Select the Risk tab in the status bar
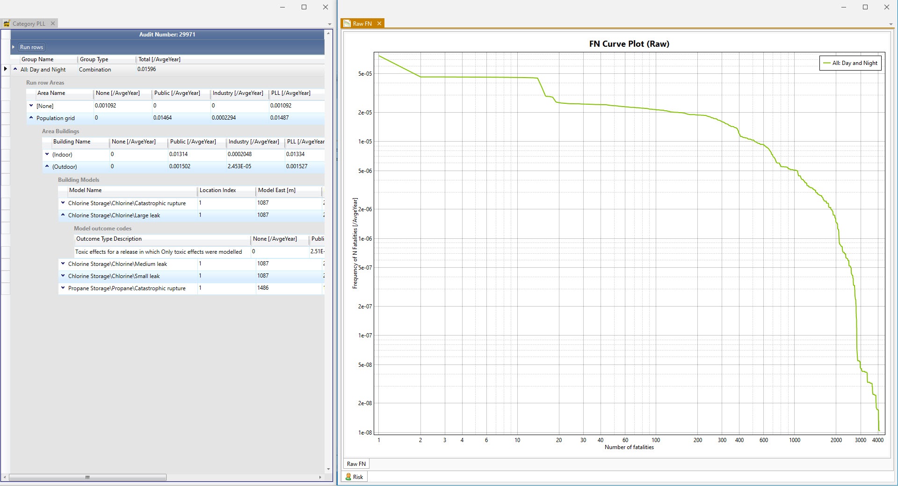This screenshot has height=486, width=898. click(356, 477)
